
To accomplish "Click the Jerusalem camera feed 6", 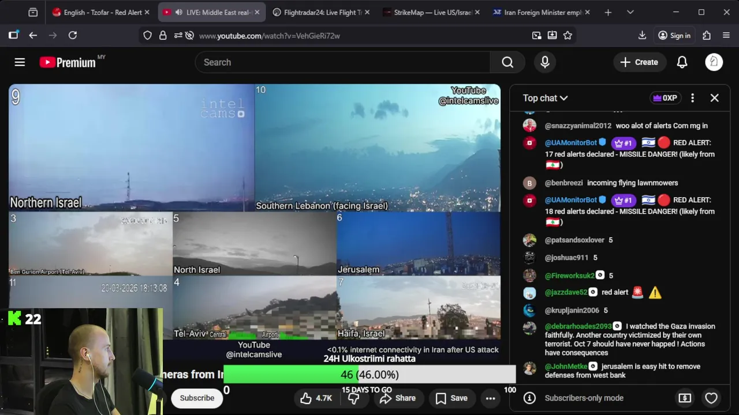I will (419, 244).
